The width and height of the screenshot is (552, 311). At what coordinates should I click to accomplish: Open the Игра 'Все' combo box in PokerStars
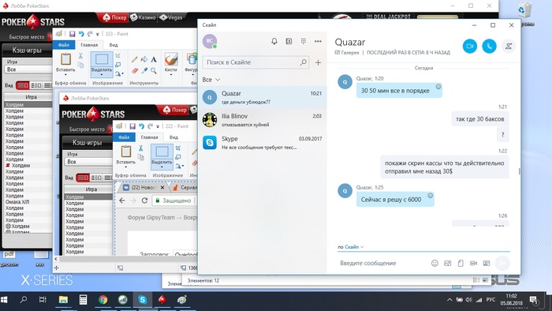coord(29,69)
